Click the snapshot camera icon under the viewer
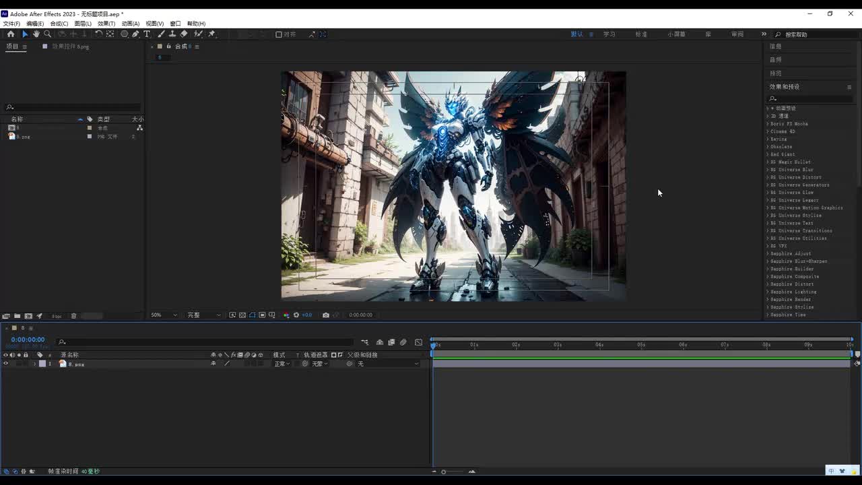Screen dimensions: 862x485 pos(326,315)
